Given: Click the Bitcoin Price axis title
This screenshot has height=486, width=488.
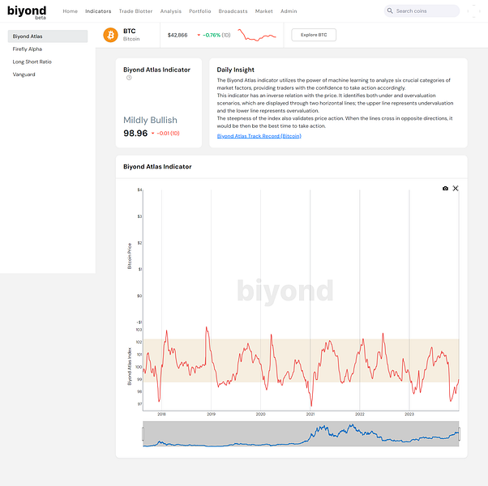Looking at the screenshot, I should coord(130,256).
